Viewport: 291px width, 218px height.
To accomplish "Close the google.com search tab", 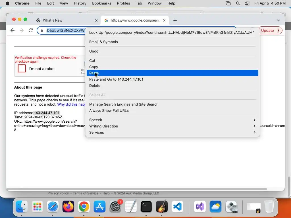I will click(x=164, y=20).
